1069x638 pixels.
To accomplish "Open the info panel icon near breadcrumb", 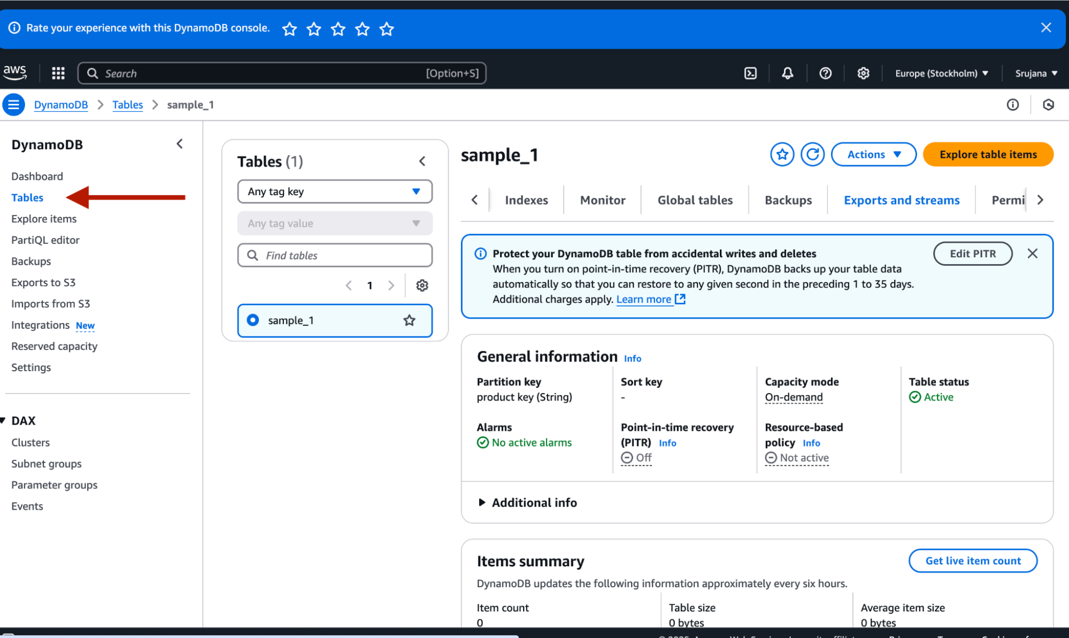I will pos(1012,105).
